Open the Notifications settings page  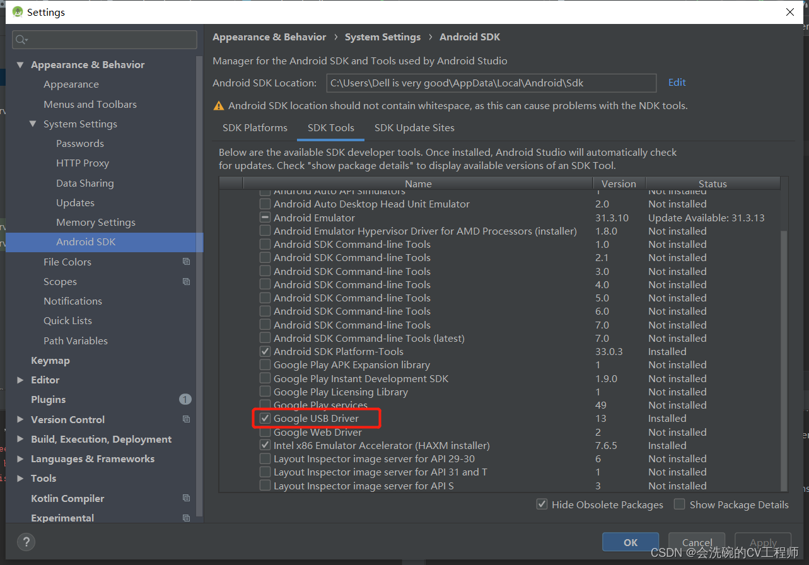tap(73, 301)
